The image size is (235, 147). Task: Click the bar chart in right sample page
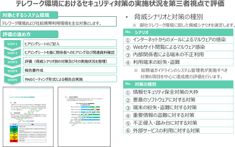(85, 113)
